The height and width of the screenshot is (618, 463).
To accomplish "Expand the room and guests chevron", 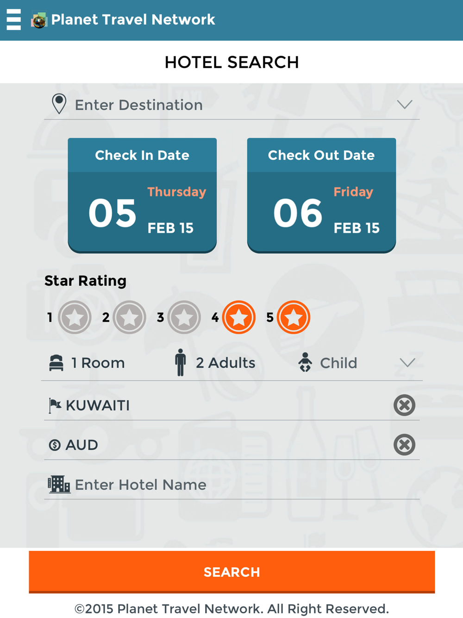I will [x=407, y=363].
